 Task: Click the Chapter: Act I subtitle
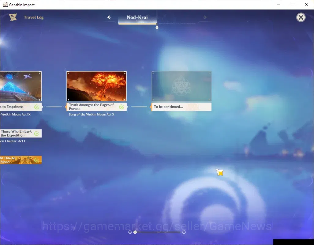tap(13, 141)
